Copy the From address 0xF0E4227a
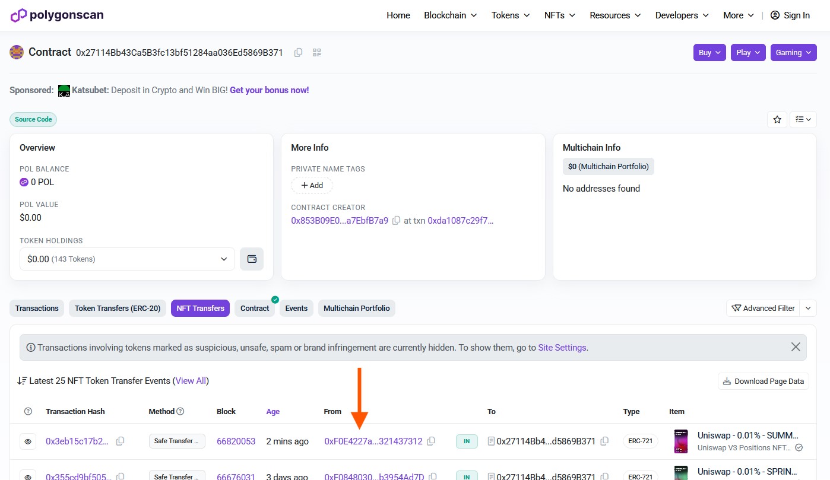Image resolution: width=830 pixels, height=480 pixels. point(432,441)
